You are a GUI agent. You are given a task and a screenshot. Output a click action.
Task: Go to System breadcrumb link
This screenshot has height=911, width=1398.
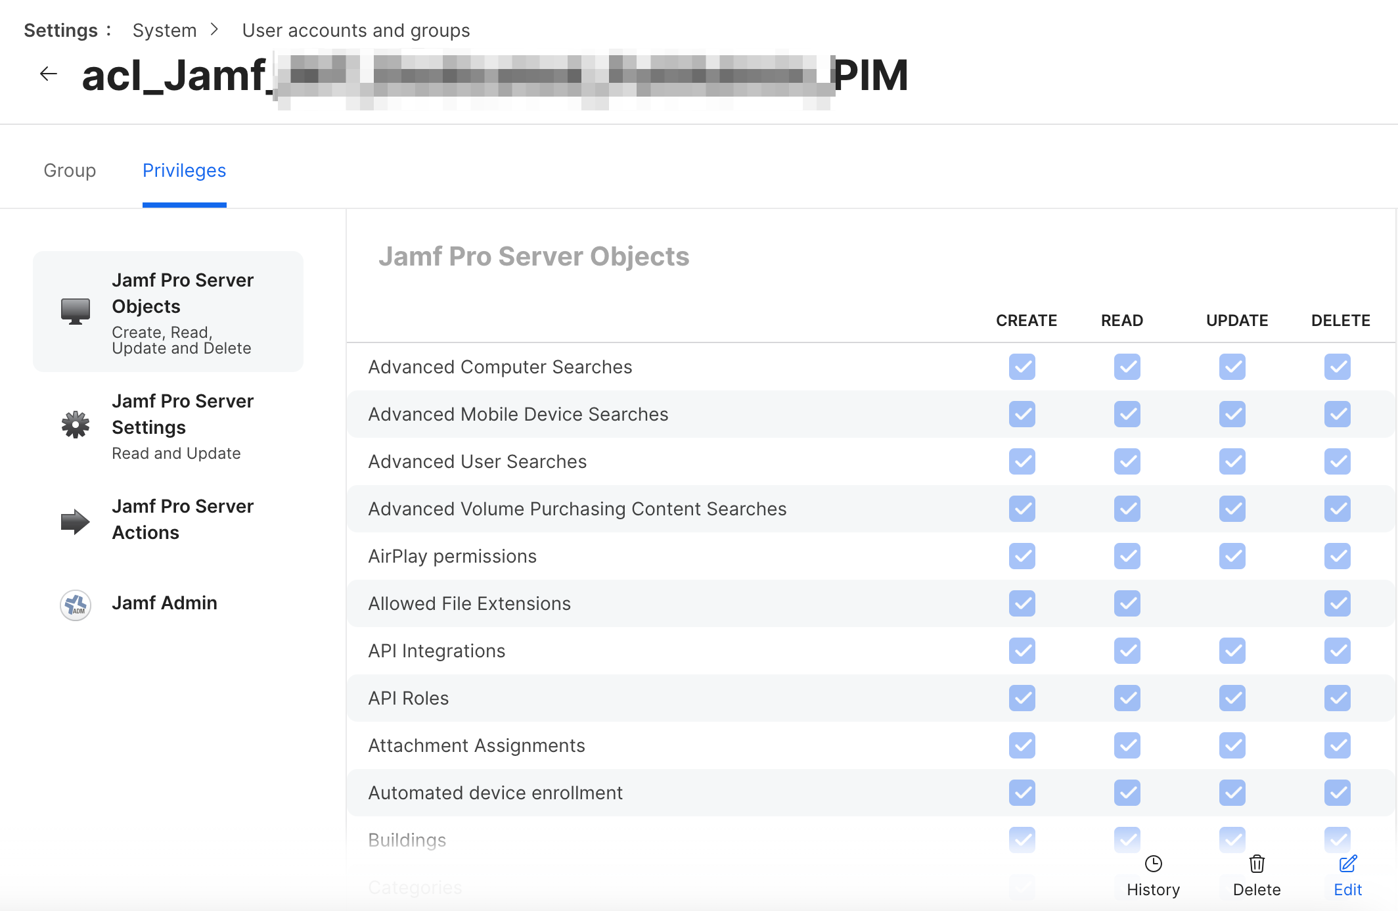pos(165,30)
